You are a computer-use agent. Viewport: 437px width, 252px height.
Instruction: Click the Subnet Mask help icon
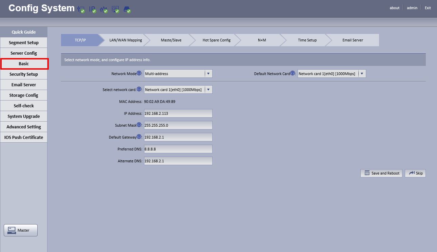point(139,125)
